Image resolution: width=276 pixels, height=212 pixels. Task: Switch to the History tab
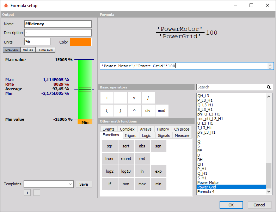tap(163, 129)
